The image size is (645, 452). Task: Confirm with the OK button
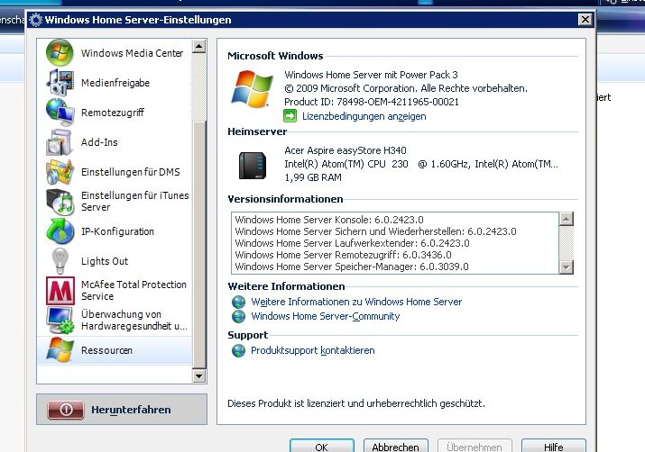click(322, 447)
